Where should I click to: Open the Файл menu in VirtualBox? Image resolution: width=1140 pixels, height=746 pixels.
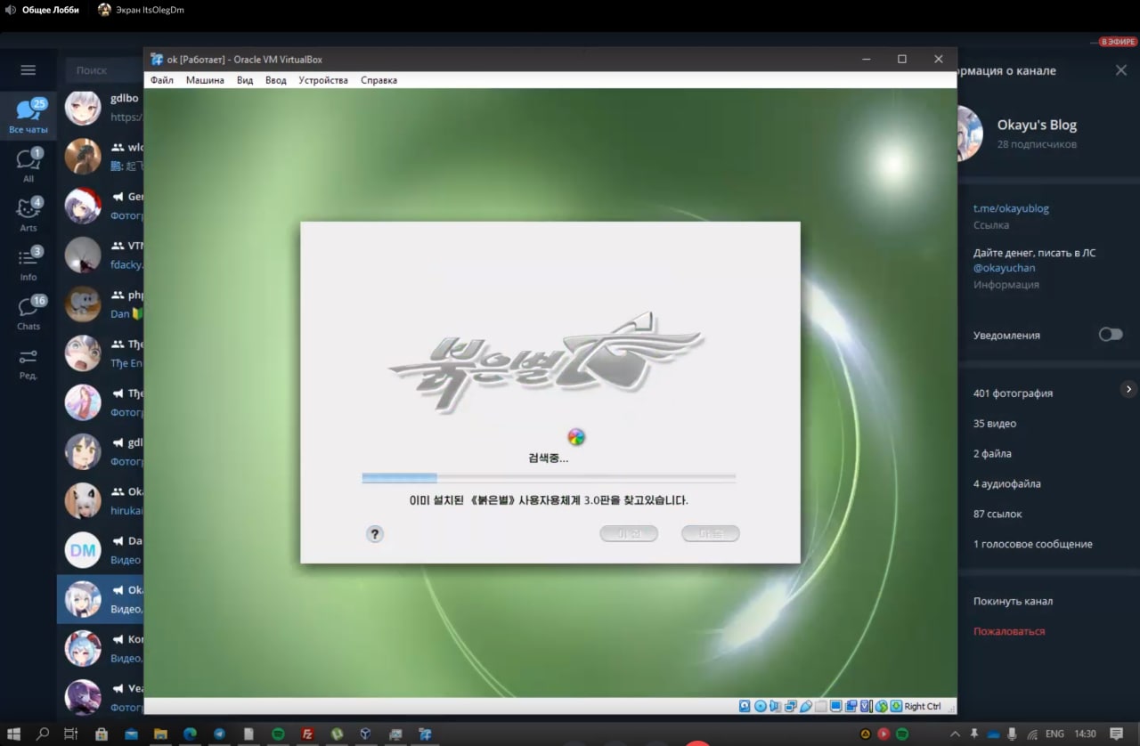click(162, 80)
